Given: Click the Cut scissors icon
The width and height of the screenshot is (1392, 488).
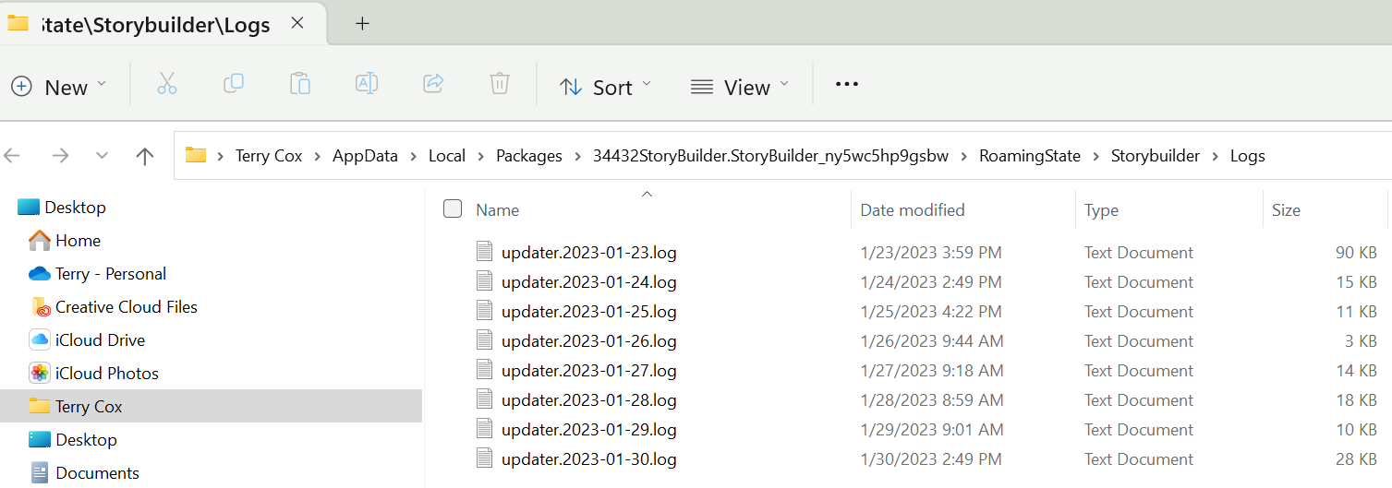Looking at the screenshot, I should tap(166, 85).
